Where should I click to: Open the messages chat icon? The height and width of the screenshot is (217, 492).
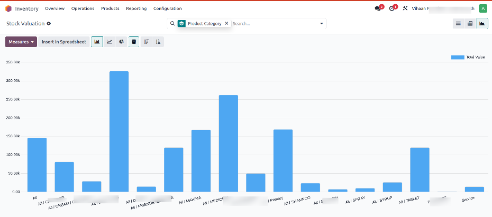click(378, 8)
